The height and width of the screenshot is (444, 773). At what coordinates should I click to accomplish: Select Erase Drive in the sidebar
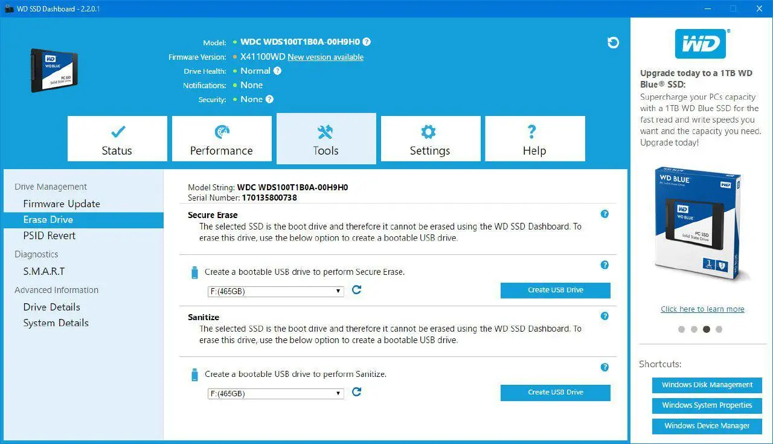pyautogui.click(x=83, y=220)
